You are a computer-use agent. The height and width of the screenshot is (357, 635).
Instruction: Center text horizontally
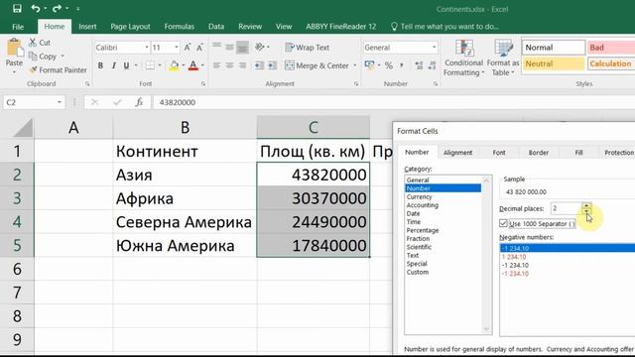click(x=229, y=65)
